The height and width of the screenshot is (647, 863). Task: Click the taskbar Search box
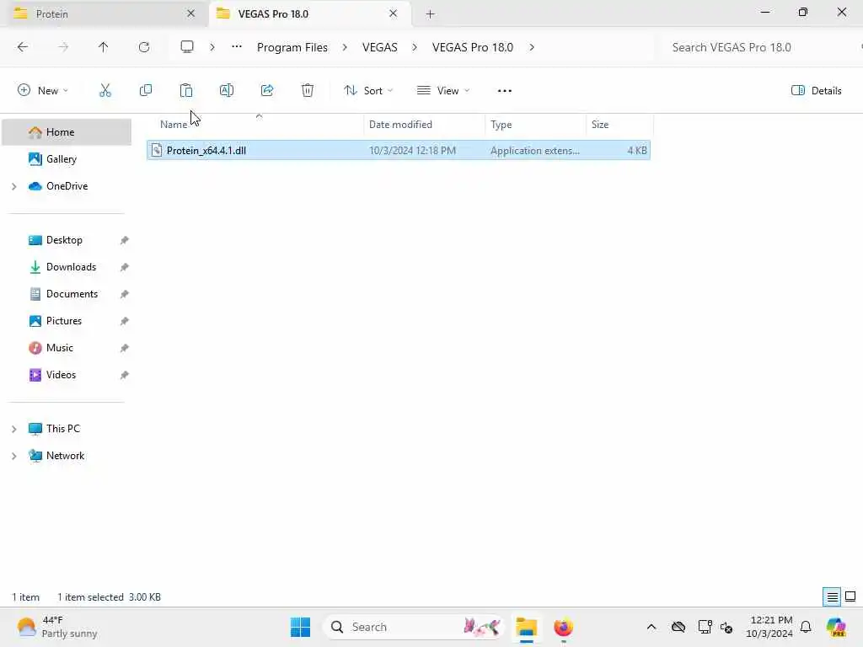pos(414,627)
